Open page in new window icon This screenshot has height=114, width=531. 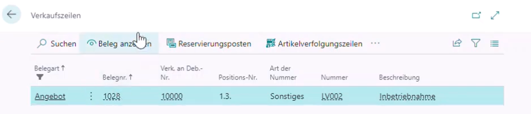476,15
